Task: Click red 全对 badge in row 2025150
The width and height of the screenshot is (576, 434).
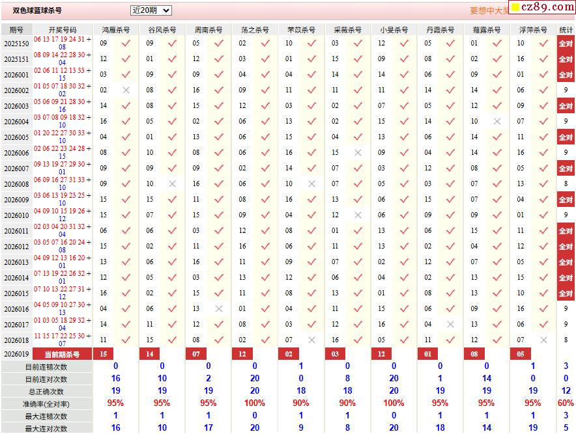Action: tap(566, 44)
